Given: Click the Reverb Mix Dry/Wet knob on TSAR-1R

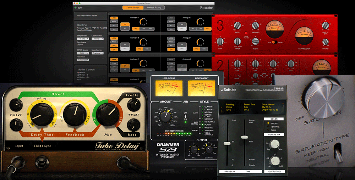Looking at the screenshot, I should [x=275, y=144].
